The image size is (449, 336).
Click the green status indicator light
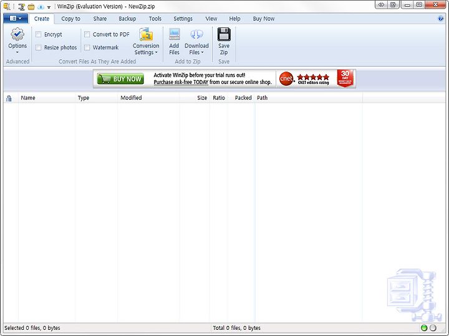[x=424, y=328]
